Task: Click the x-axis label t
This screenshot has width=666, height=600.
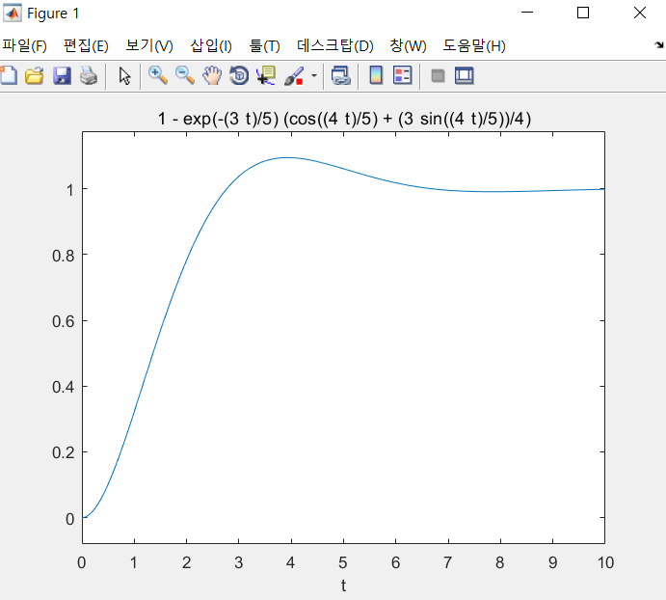Action: 343,586
